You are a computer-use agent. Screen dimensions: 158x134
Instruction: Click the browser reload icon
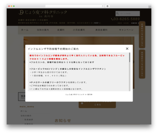pyautogui.click(x=103, y=6)
